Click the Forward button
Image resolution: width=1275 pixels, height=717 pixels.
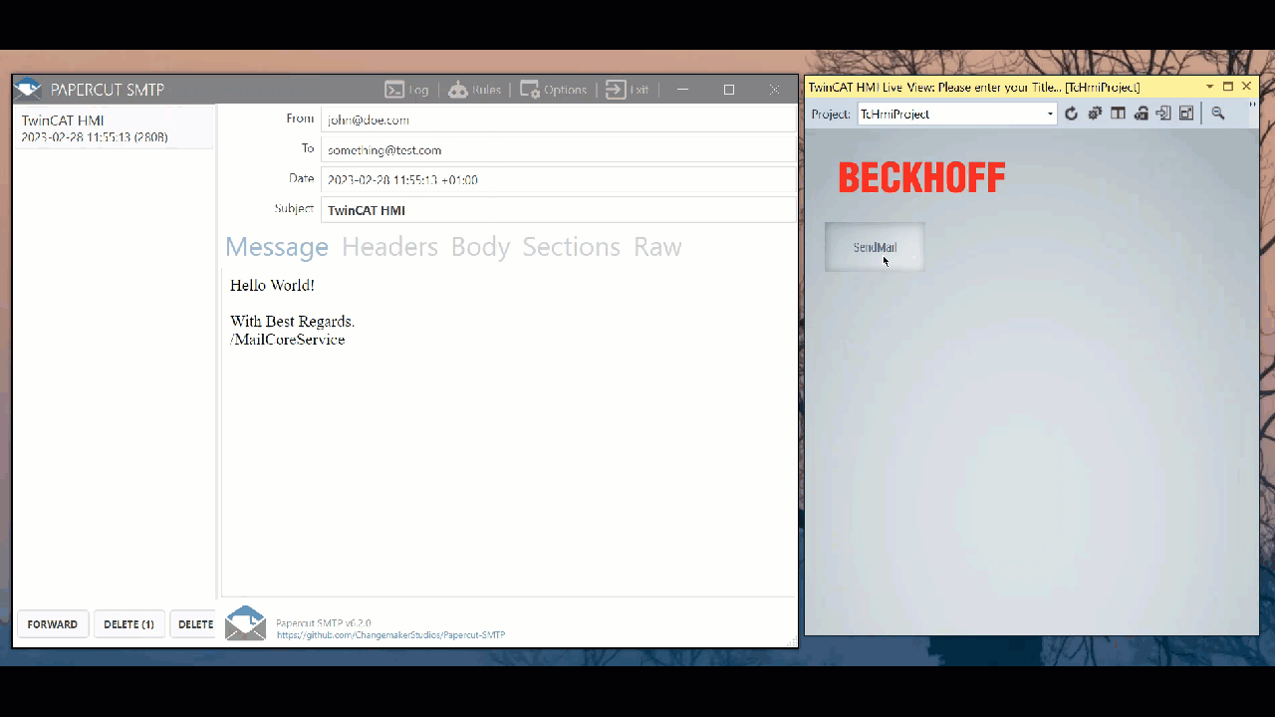53,624
